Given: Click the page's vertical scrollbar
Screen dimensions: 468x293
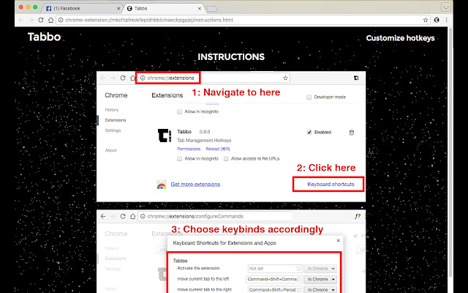Looking at the screenshot, I should click(x=450, y=152).
